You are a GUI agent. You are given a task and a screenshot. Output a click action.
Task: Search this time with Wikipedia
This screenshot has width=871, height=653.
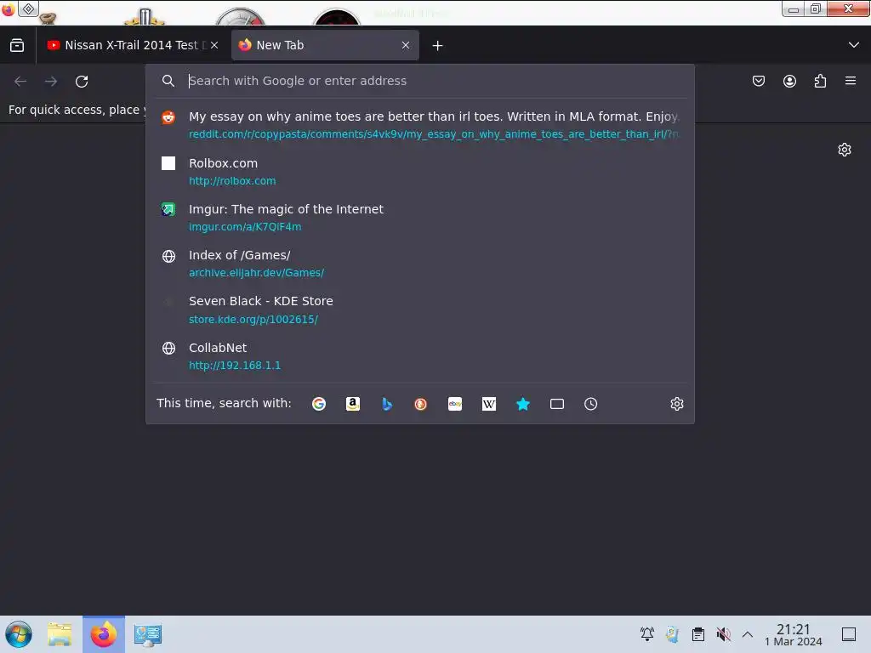click(489, 404)
